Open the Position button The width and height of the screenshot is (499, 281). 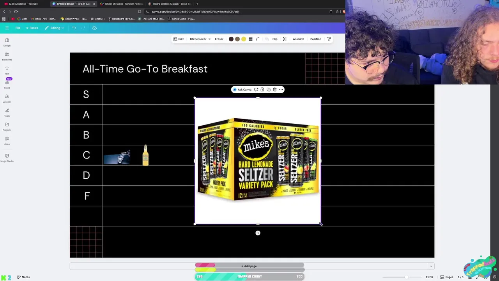[316, 39]
